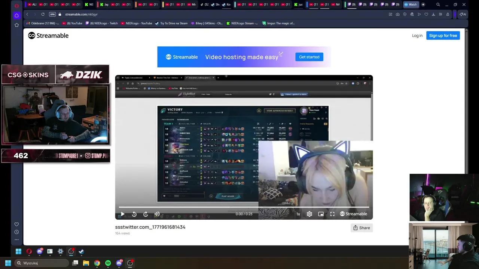Screen dimensions: 479x269
Task: Open sidebar three-dots more menu
Action: tap(16, 239)
